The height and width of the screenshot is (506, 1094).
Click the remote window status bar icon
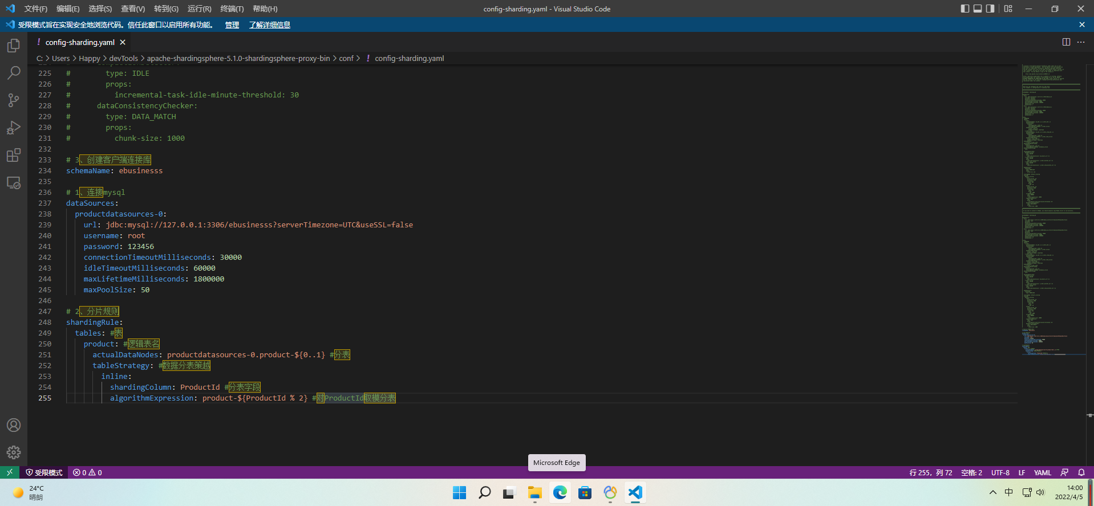[10, 472]
